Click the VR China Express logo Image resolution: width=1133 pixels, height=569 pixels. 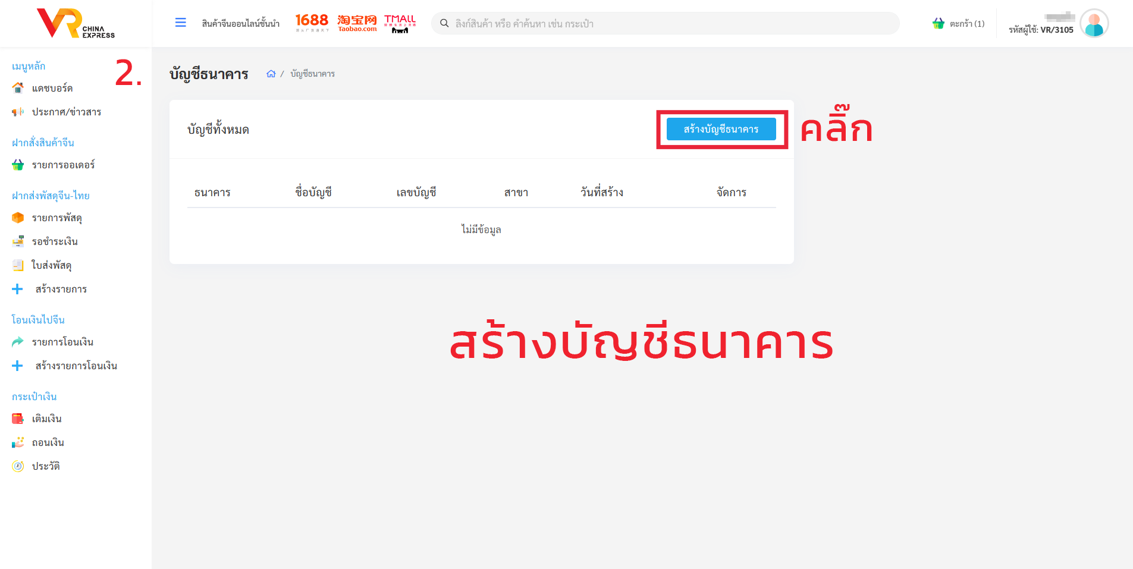75,23
